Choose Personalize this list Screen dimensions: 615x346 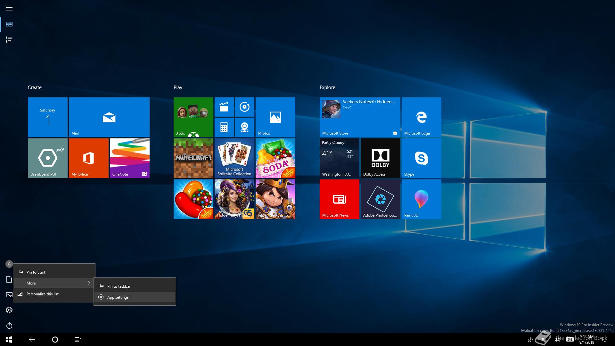[54, 294]
